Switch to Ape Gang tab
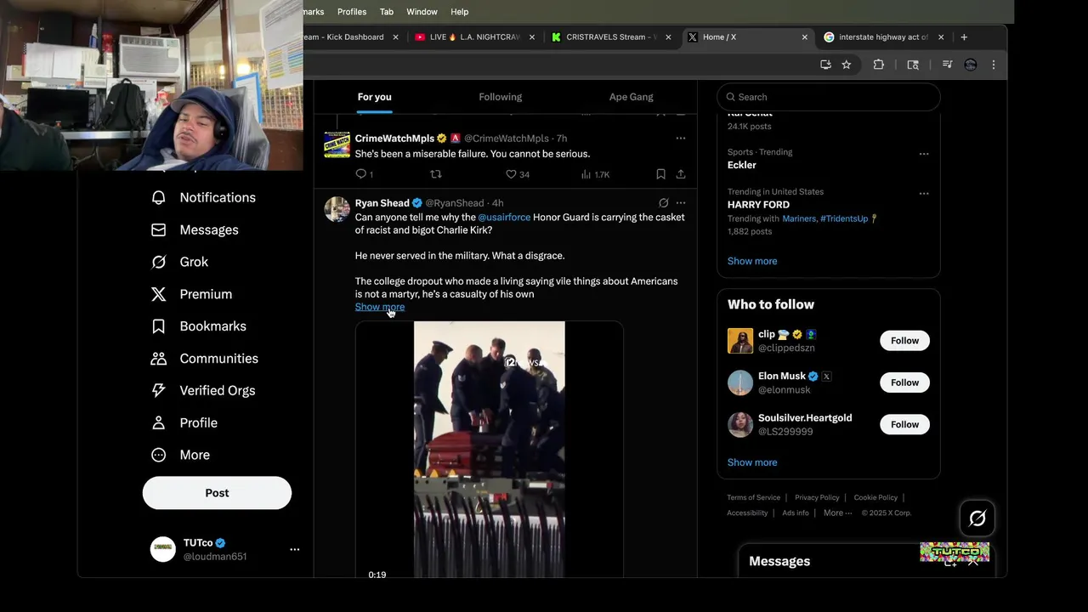The width and height of the screenshot is (1088, 612). pos(632,97)
